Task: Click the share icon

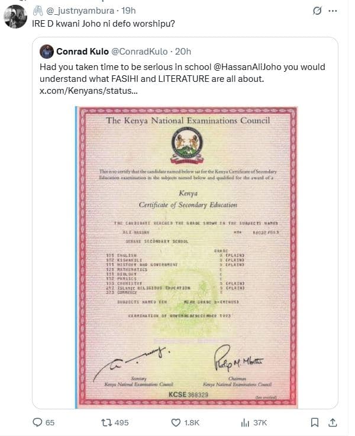Action: coord(333,422)
